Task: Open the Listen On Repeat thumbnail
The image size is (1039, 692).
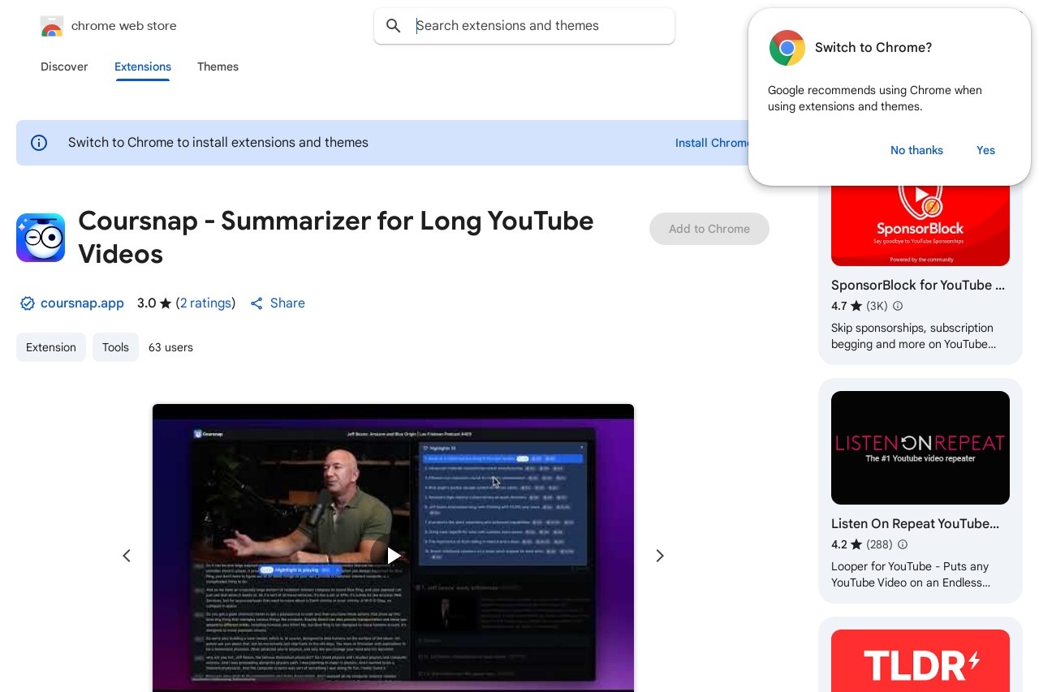Action: 920,448
